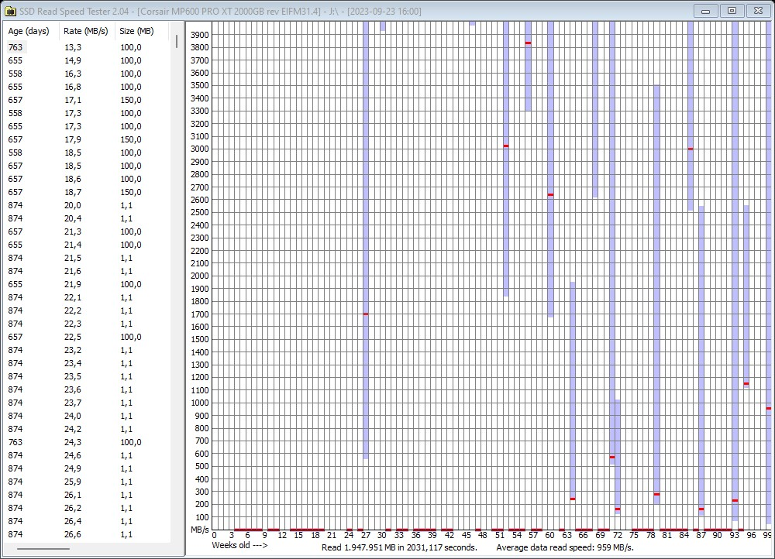775x559 pixels.
Task: Click the 'Average data read speed: 959 MB/s' text
Action: [565, 547]
